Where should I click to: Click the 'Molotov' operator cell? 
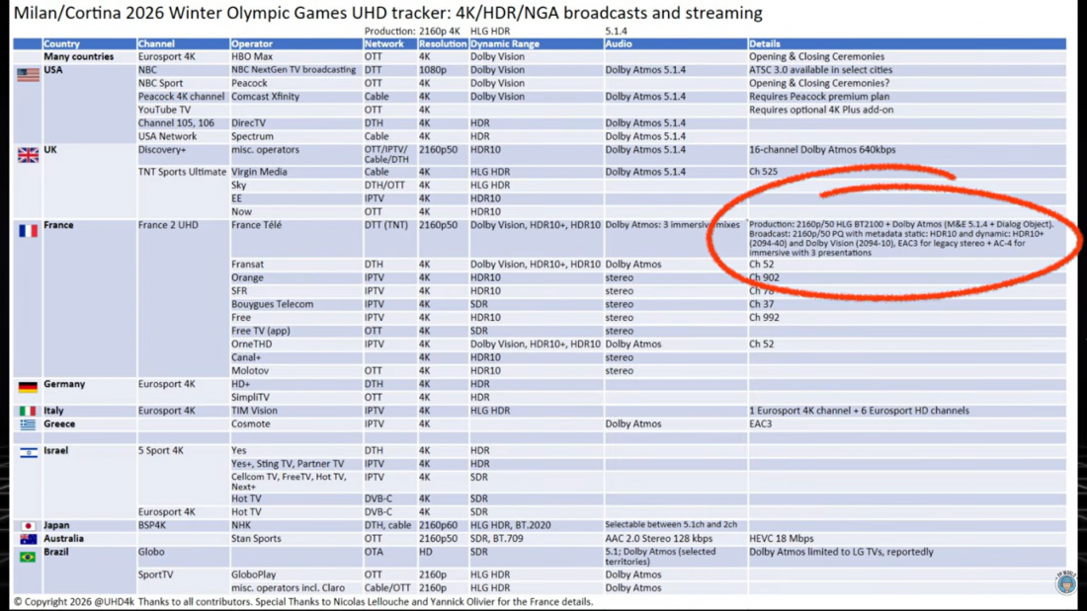(250, 370)
